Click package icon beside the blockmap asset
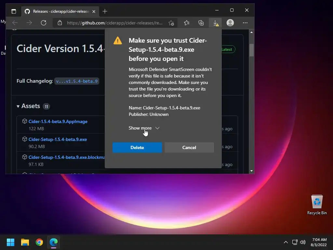The width and height of the screenshot is (333, 250). coord(25,157)
